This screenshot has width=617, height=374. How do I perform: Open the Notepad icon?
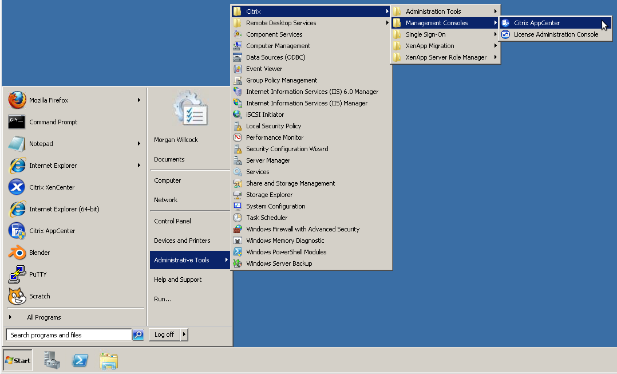pyautogui.click(x=17, y=144)
